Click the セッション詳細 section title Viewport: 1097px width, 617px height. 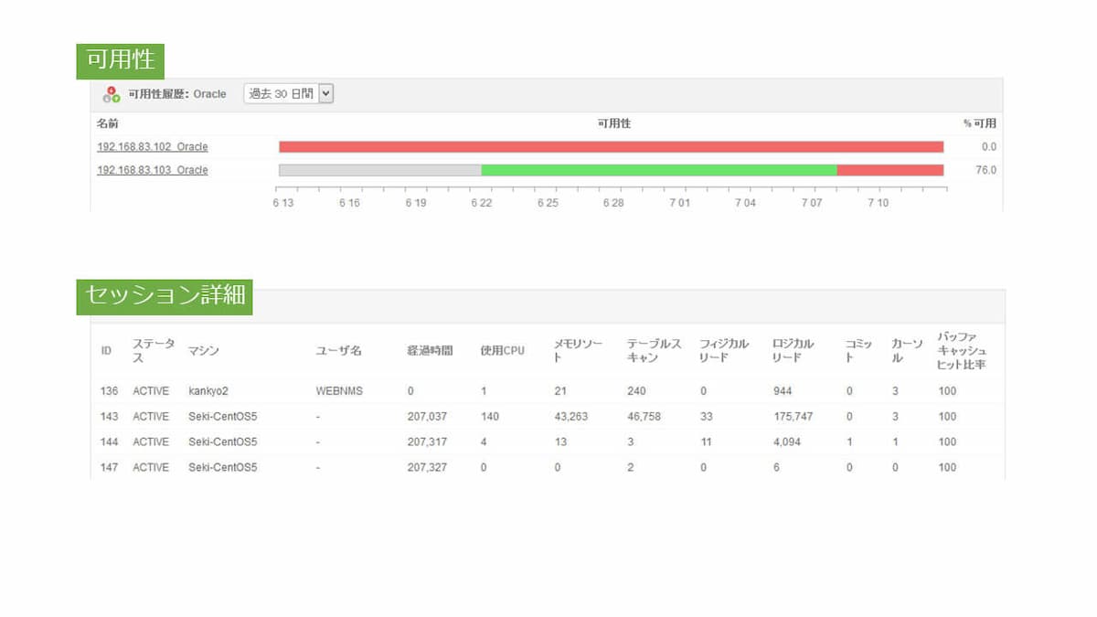tap(165, 296)
